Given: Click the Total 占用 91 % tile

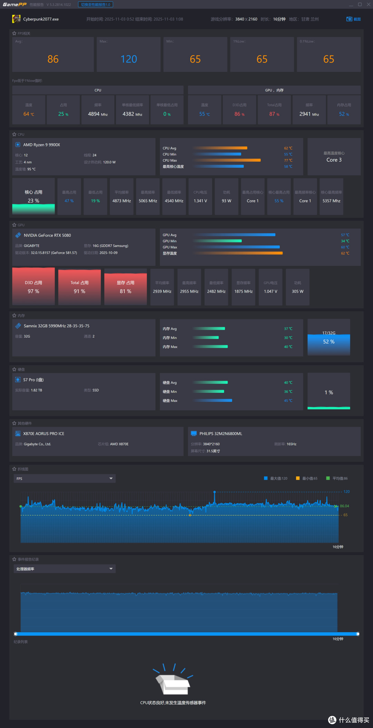Looking at the screenshot, I should (79, 287).
